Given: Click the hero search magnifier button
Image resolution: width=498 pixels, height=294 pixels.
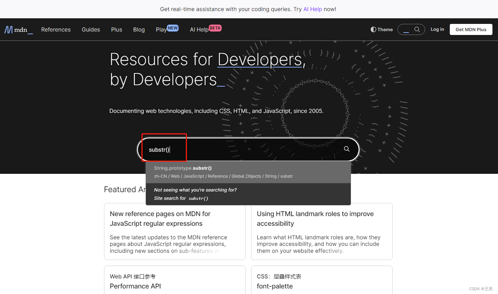Looking at the screenshot, I should (346, 149).
